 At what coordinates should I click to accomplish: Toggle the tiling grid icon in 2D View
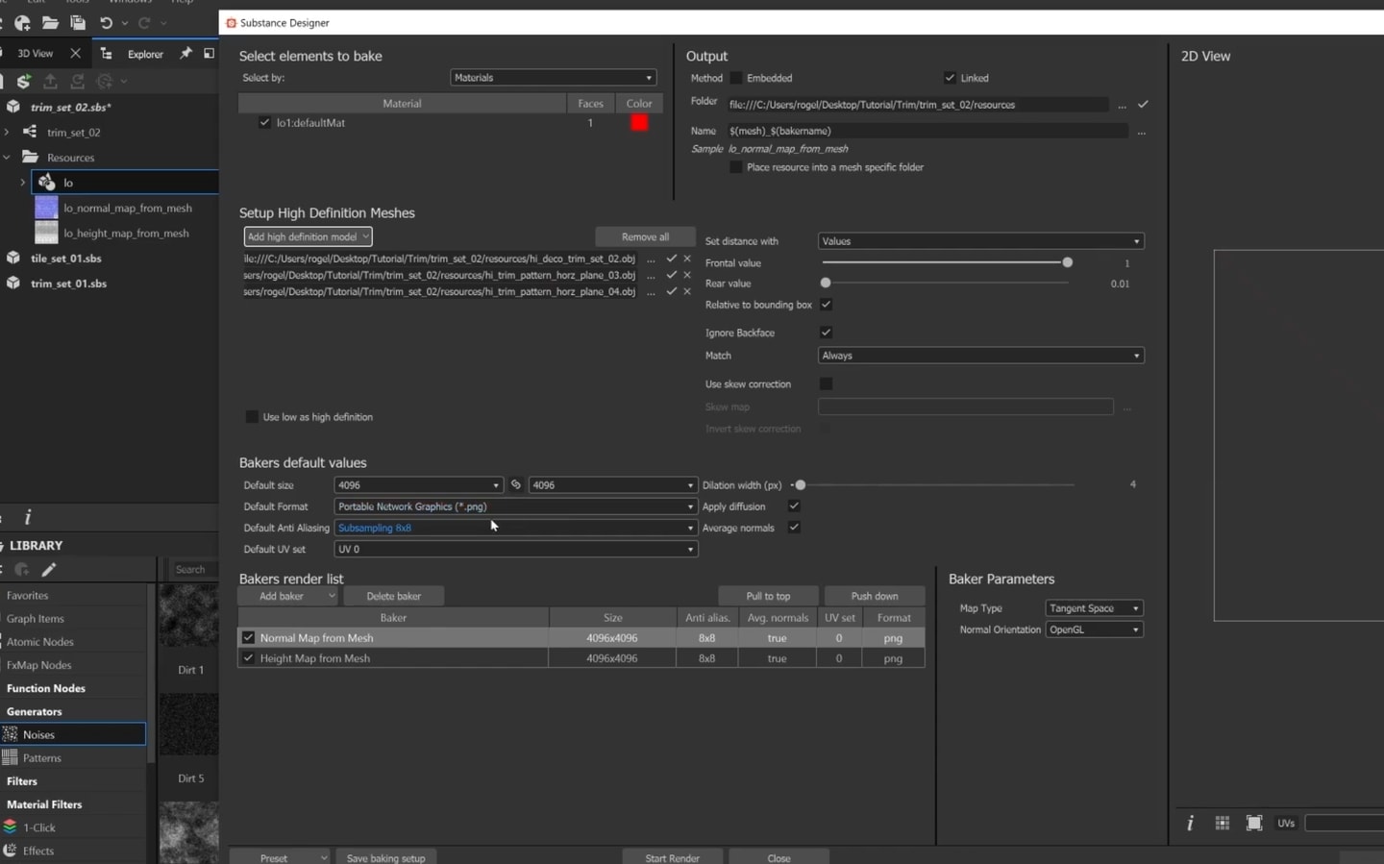(1223, 823)
